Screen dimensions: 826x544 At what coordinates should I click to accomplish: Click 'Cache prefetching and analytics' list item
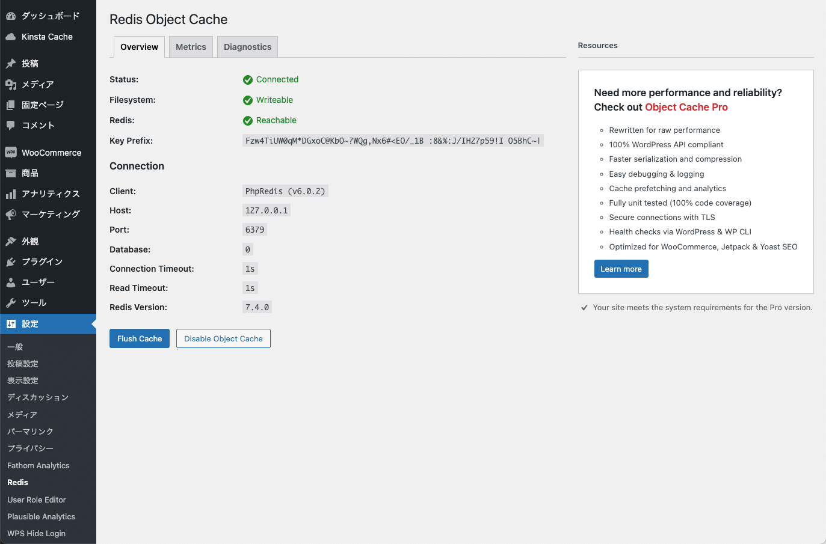point(667,189)
